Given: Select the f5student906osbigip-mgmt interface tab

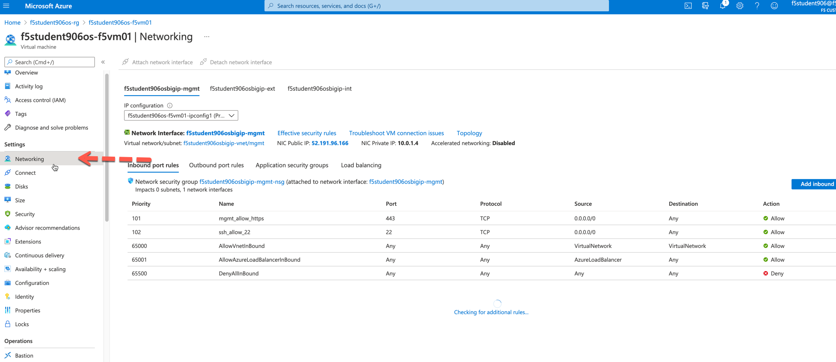Looking at the screenshot, I should point(162,89).
